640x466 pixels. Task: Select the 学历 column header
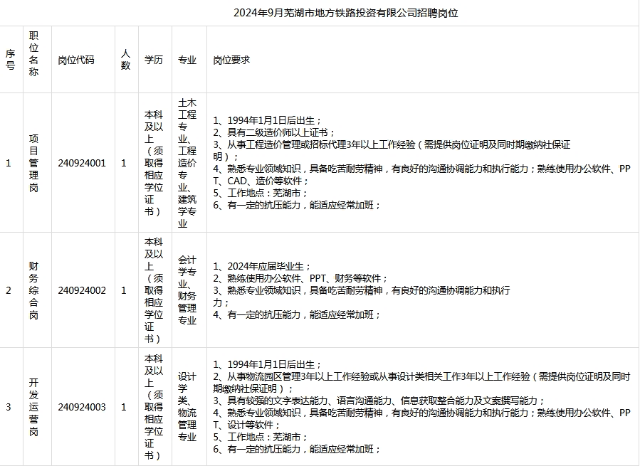pos(153,60)
